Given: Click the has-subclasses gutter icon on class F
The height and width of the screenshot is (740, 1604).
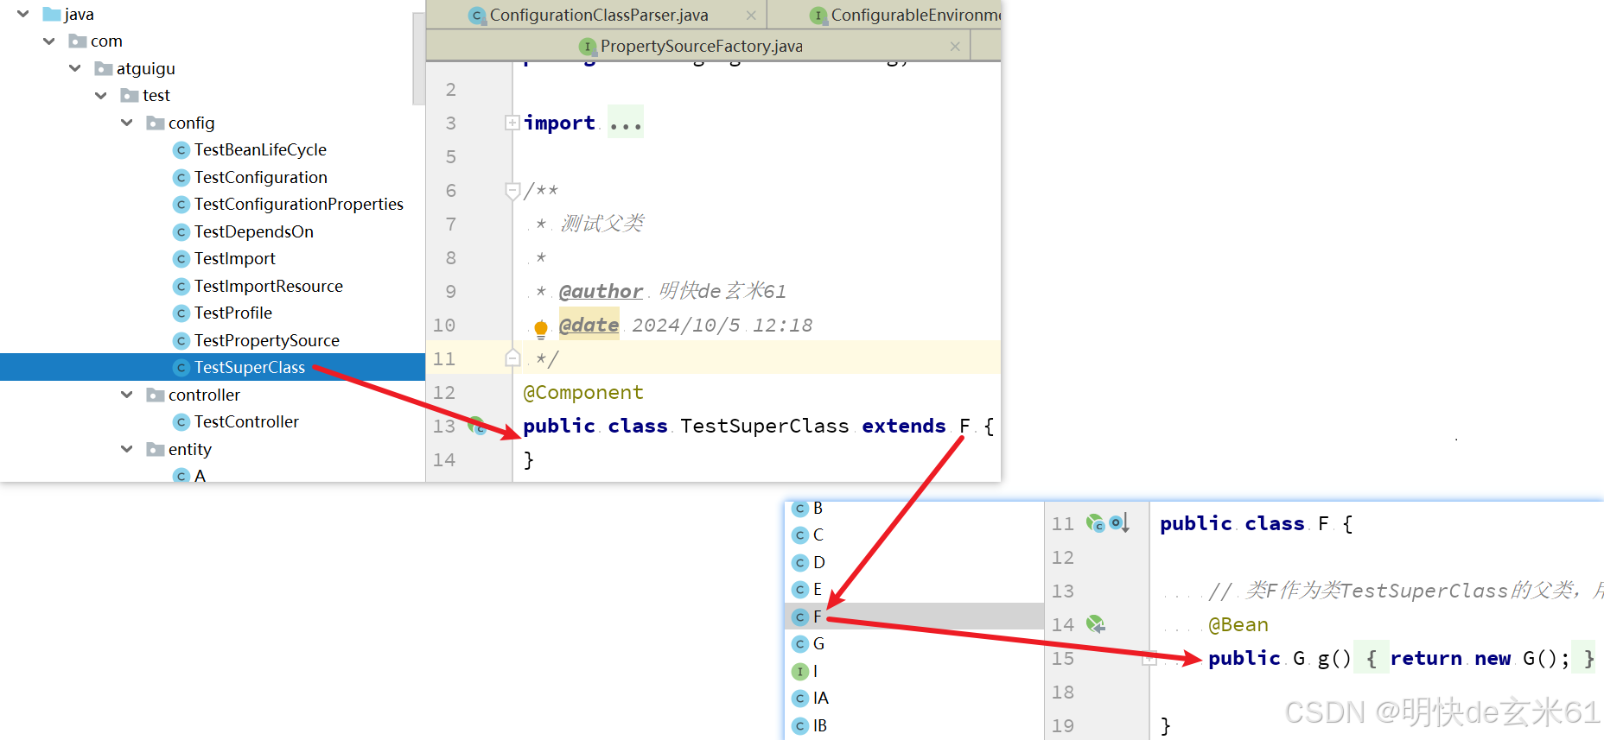Looking at the screenshot, I should (1119, 522).
